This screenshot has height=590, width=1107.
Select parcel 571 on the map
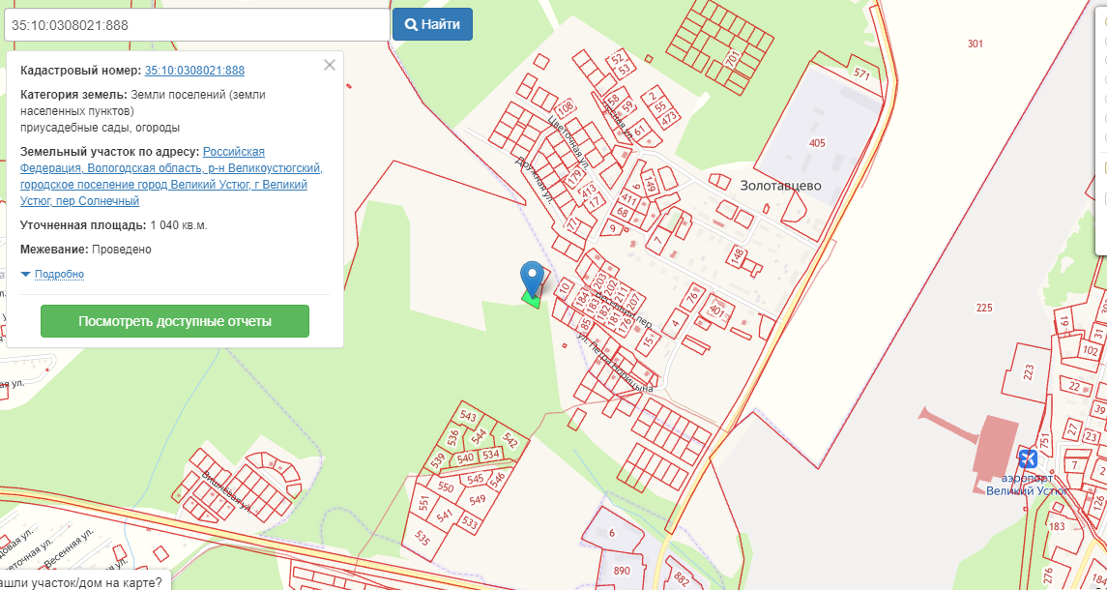[x=861, y=74]
